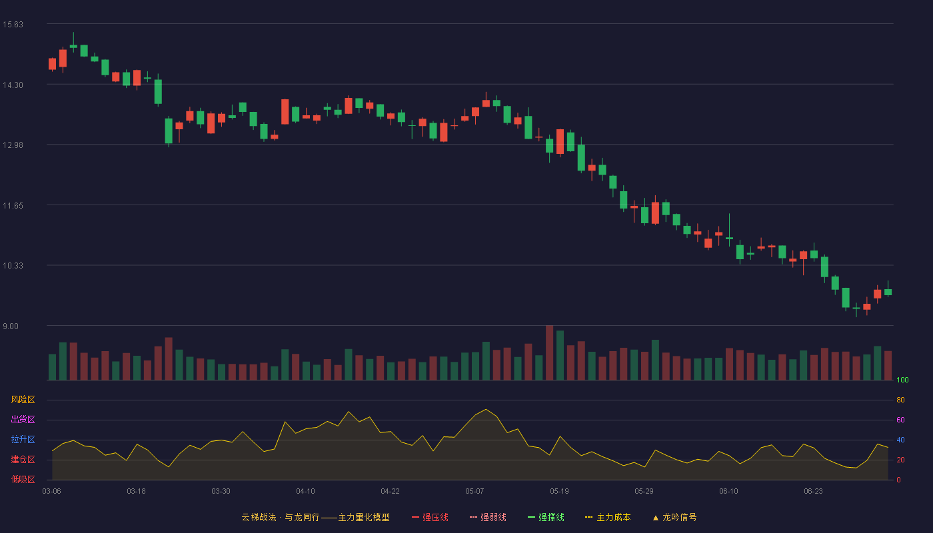Screen dimensions: 933x533
Task: Select the 出货区 zone label
Action: 23,420
